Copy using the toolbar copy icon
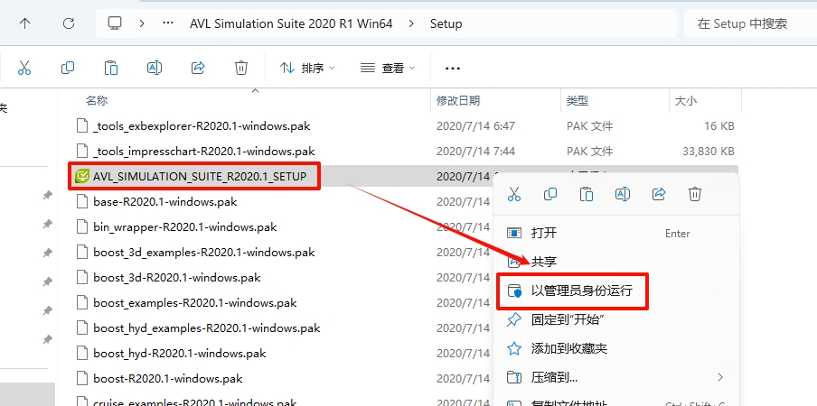Screen dimensions: 817x406 click(68, 68)
